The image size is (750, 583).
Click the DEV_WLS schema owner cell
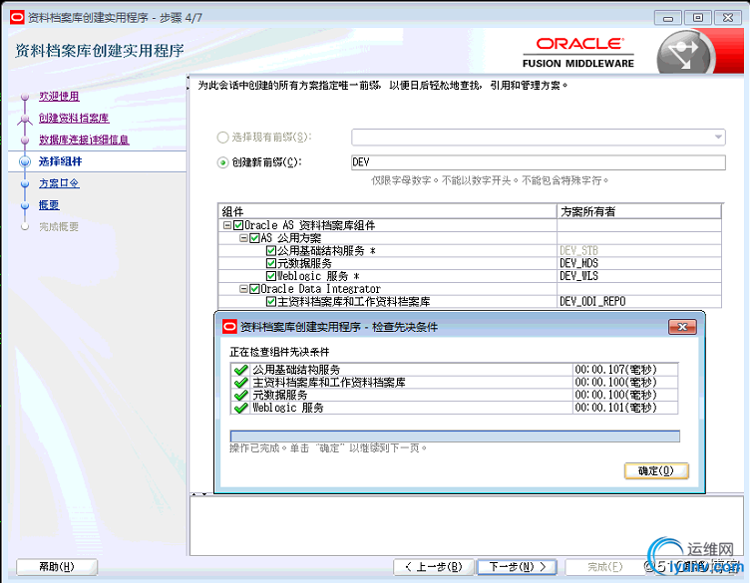[639, 276]
